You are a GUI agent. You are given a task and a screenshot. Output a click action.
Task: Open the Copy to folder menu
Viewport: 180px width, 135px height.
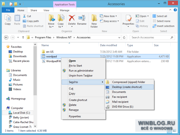click(61, 21)
